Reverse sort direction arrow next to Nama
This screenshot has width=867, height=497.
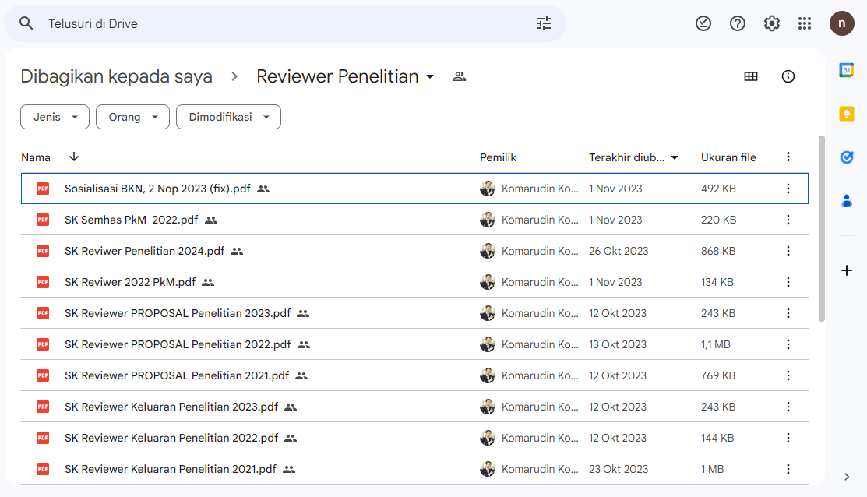74,157
